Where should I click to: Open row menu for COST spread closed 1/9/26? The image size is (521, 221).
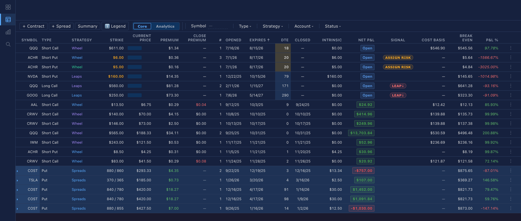[x=511, y=199]
